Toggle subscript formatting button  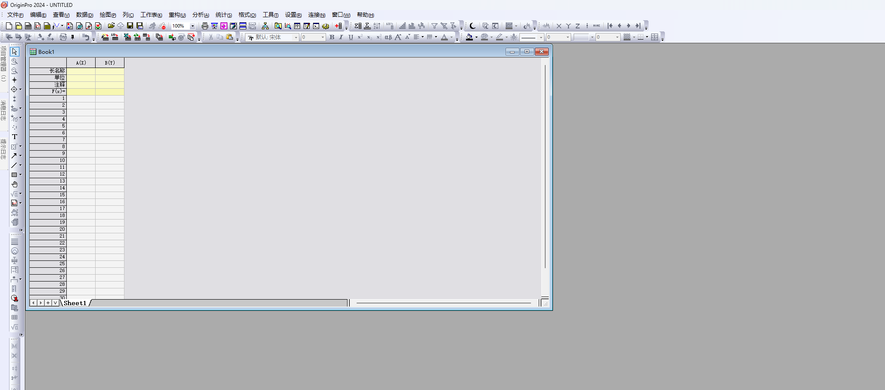tap(369, 37)
